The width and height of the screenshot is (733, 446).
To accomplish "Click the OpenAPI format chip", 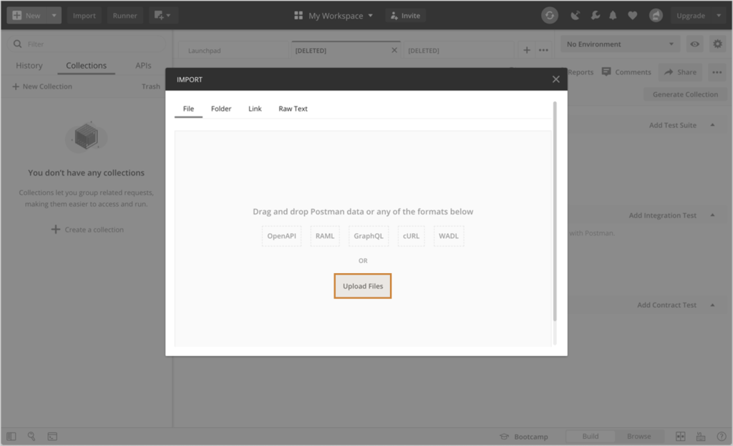I will (281, 236).
